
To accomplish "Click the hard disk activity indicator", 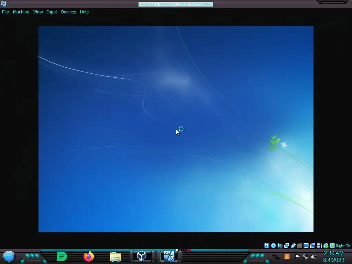I will pyautogui.click(x=266, y=245).
